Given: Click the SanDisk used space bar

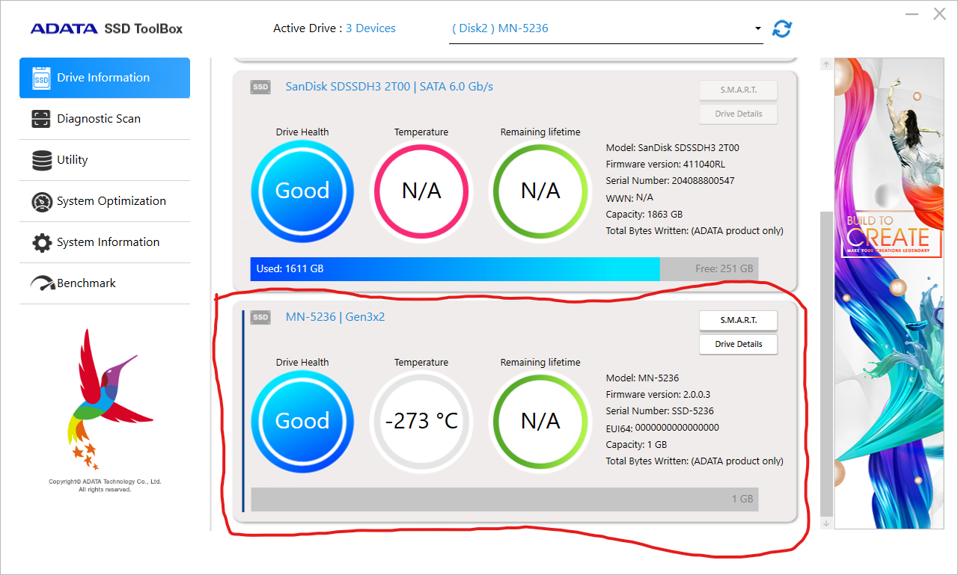Looking at the screenshot, I should coord(455,269).
